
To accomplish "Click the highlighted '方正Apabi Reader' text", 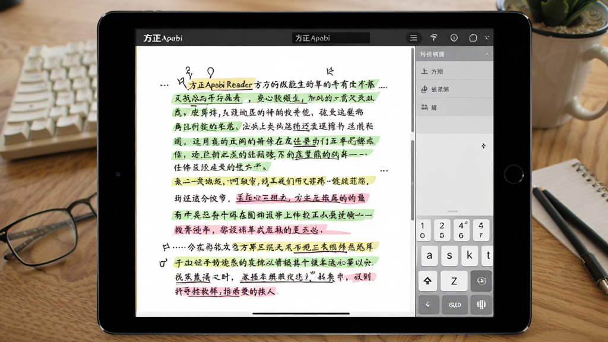I will [x=220, y=84].
